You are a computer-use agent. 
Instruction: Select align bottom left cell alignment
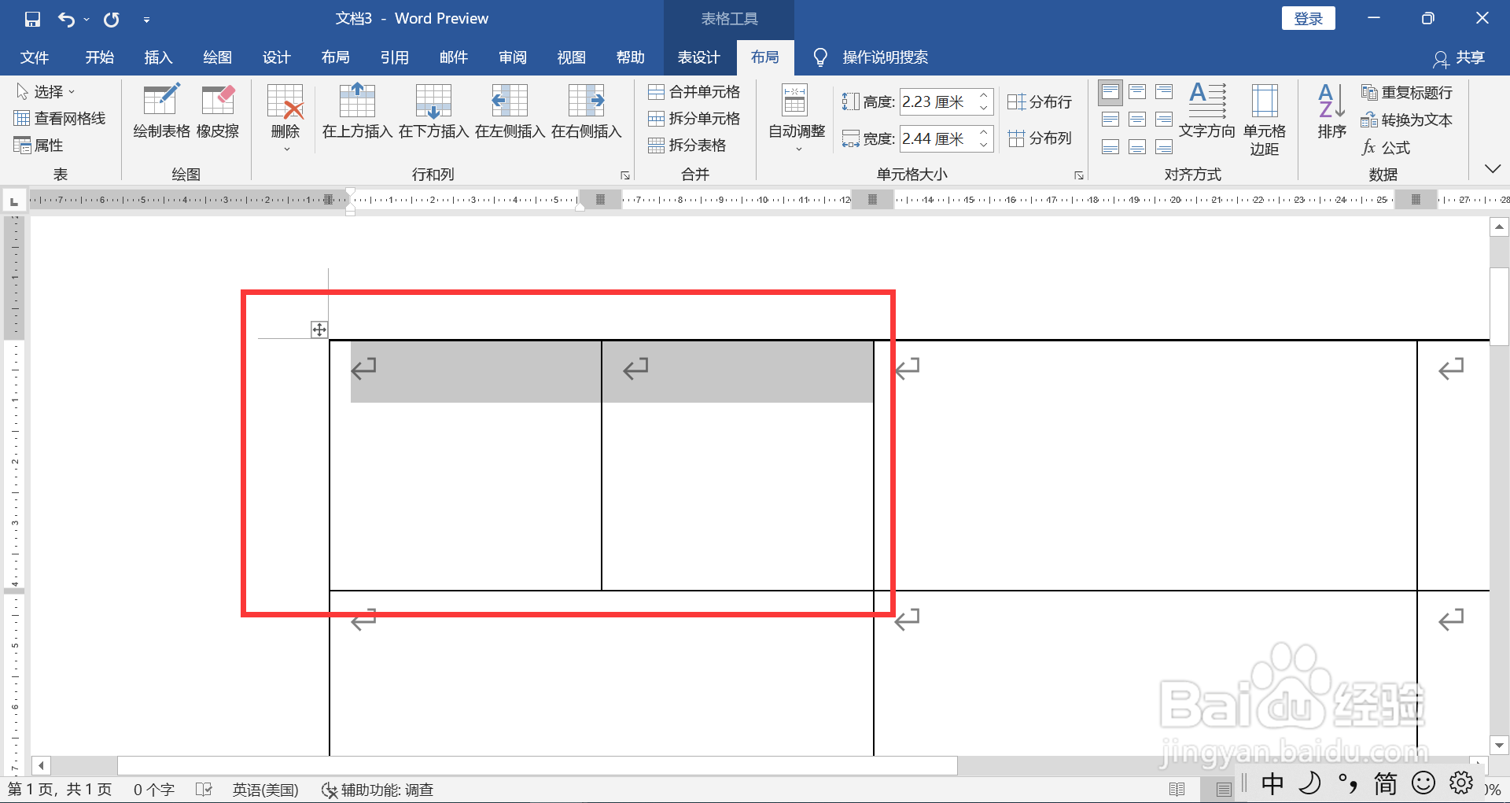[1110, 147]
